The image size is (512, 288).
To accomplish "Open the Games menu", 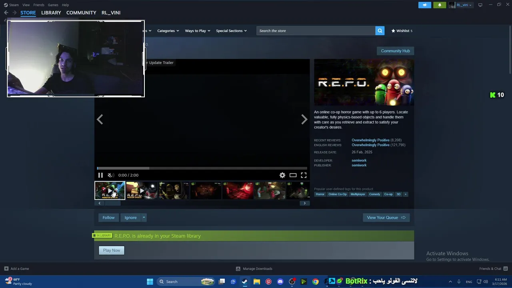I will coord(53,5).
